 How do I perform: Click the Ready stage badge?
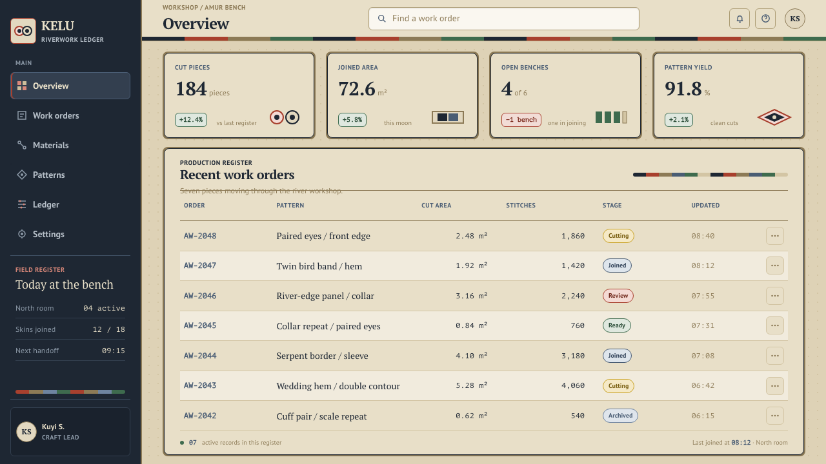tap(617, 325)
